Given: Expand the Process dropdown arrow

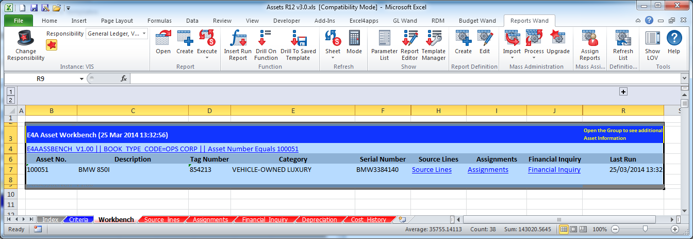Looking at the screenshot, I should (534, 58).
